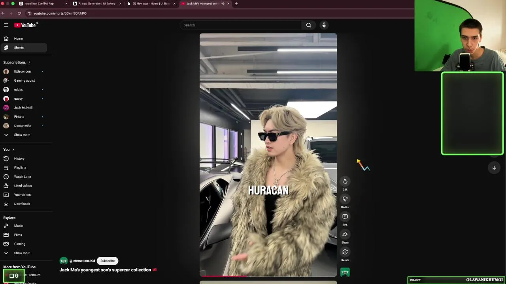Open Shorts in sidebar
This screenshot has height=284, width=506.
[24, 48]
